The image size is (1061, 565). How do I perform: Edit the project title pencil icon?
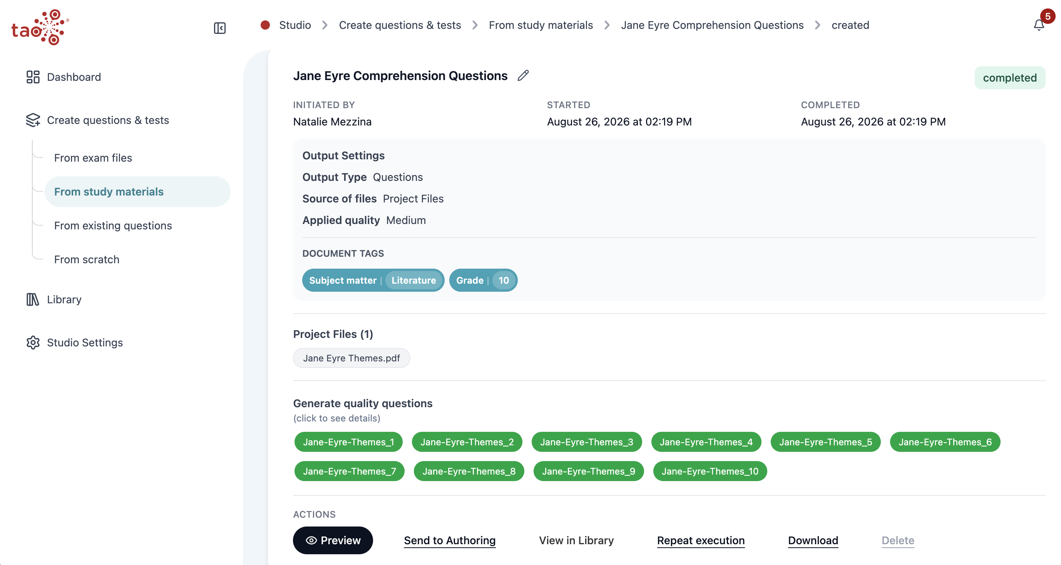[x=523, y=75]
